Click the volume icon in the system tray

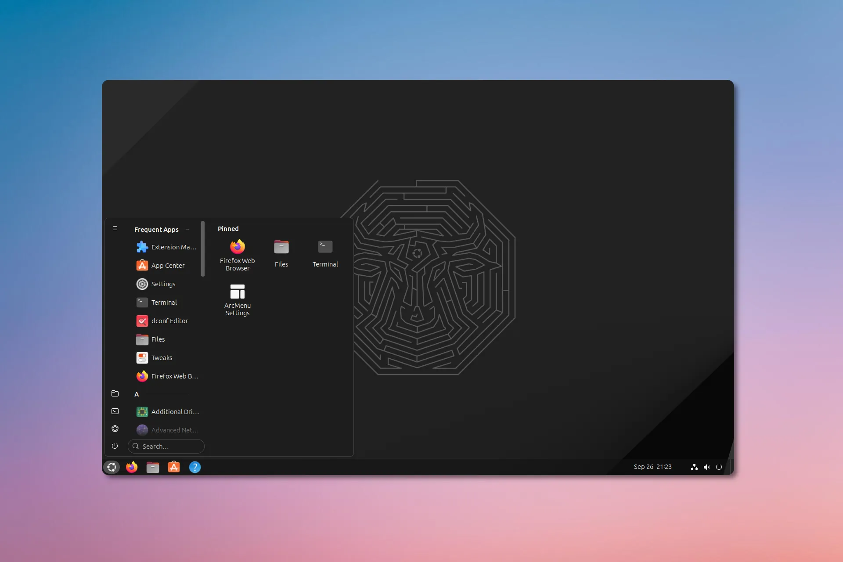click(x=706, y=467)
